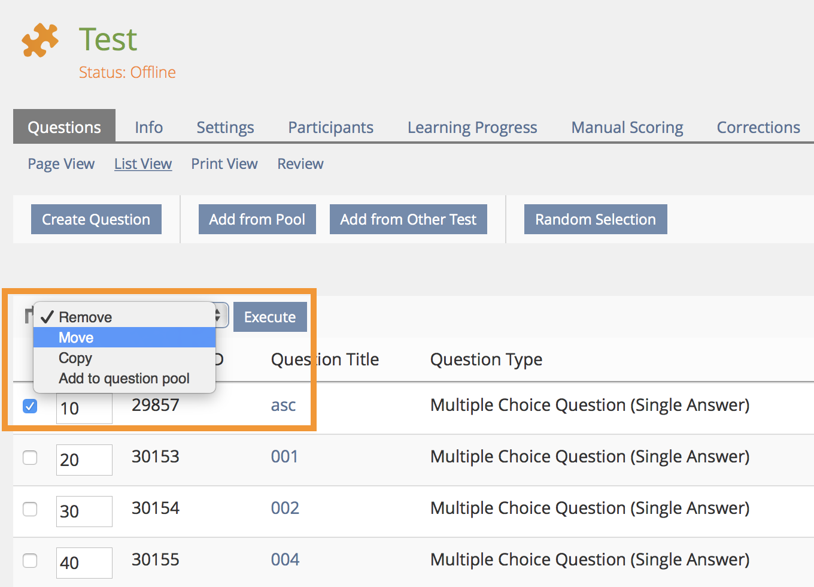
Task: Open the Learning Progress tab
Action: [472, 128]
